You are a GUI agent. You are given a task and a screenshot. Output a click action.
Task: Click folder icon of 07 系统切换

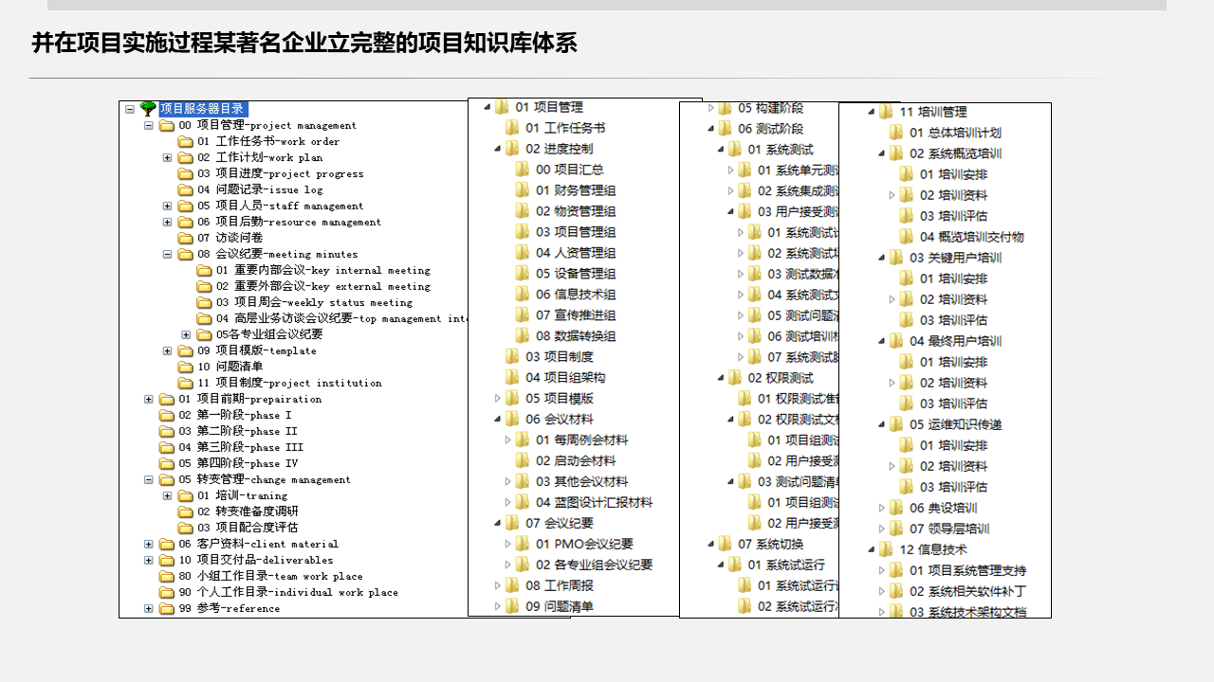(725, 544)
